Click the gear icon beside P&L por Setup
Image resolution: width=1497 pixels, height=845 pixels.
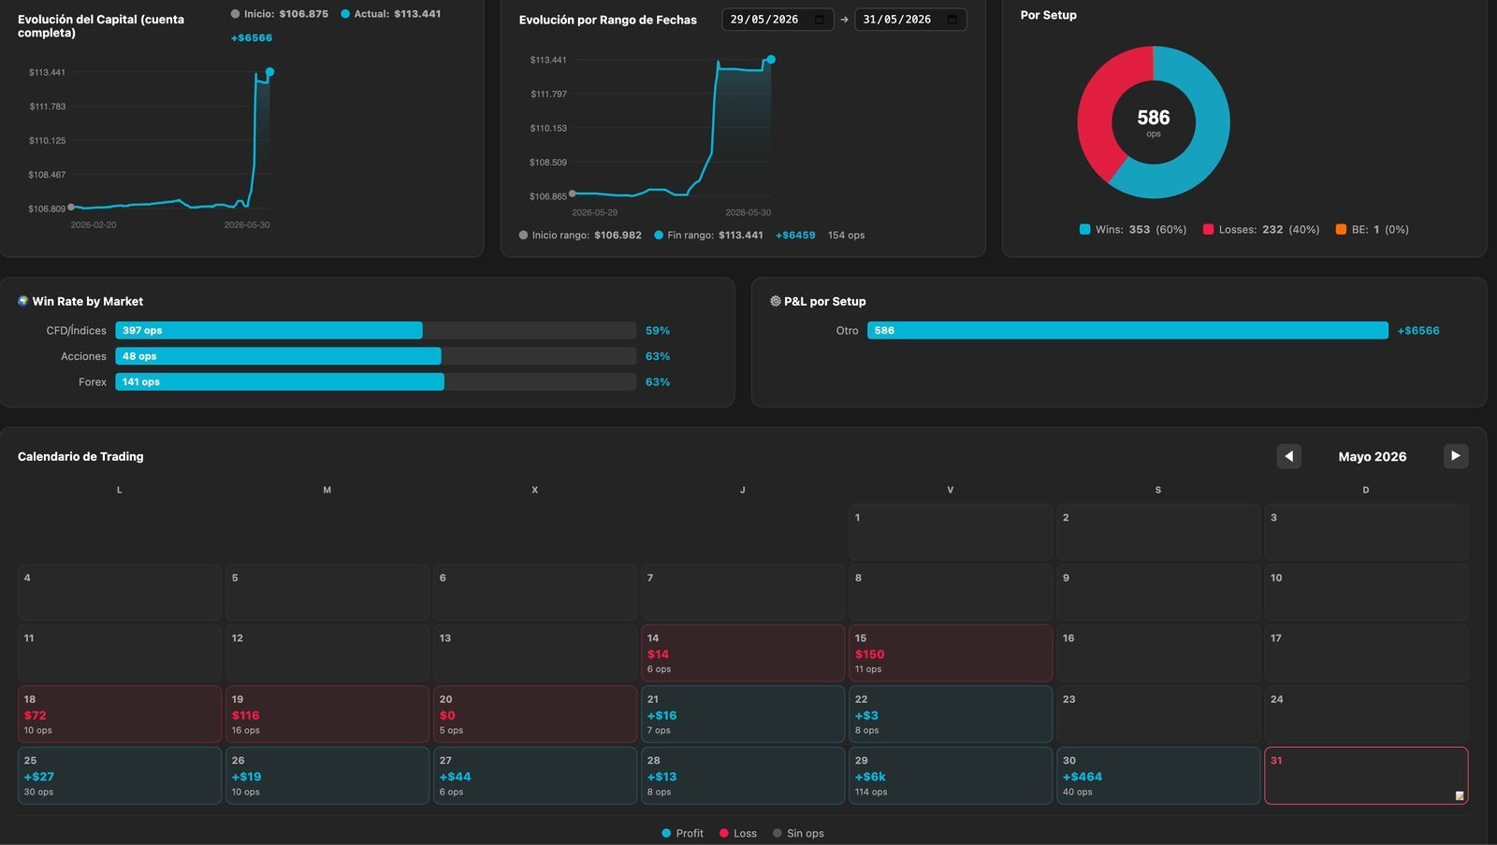(775, 301)
